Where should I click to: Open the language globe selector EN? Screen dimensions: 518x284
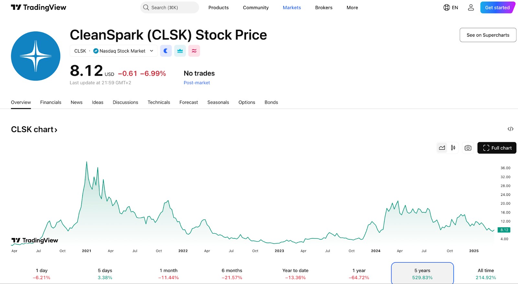[451, 7]
